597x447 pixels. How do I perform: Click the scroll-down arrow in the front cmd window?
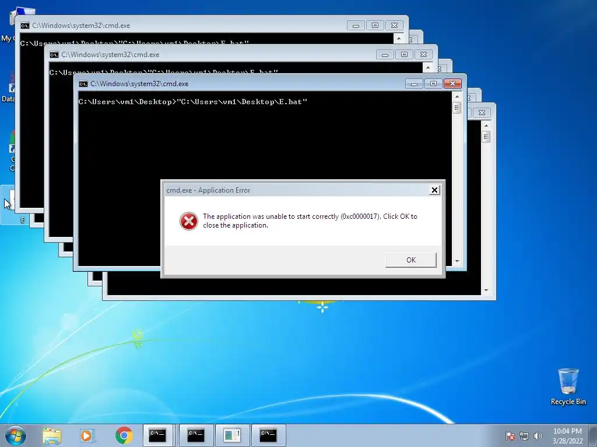[x=457, y=261]
